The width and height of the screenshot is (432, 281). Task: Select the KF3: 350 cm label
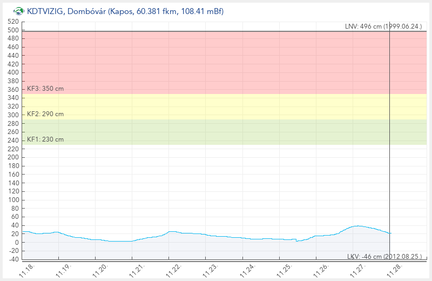click(45, 89)
